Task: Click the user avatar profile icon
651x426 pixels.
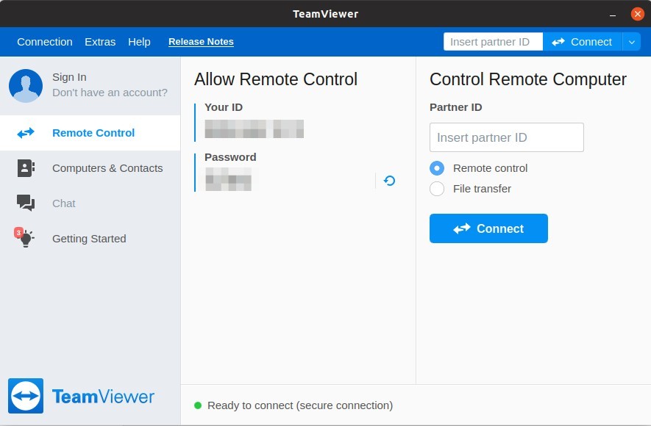Action: 26,86
